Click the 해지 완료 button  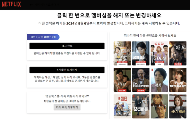click(x=67, y=46)
